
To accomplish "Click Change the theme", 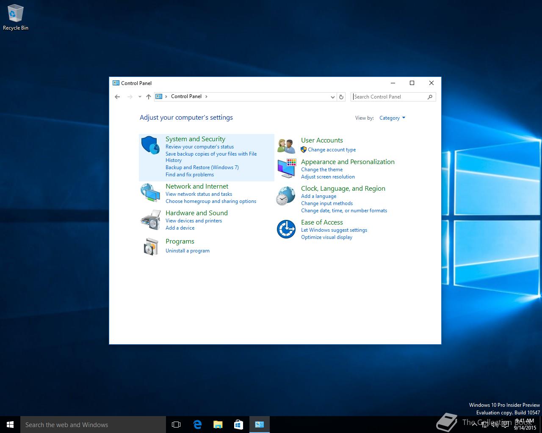I will pos(322,170).
